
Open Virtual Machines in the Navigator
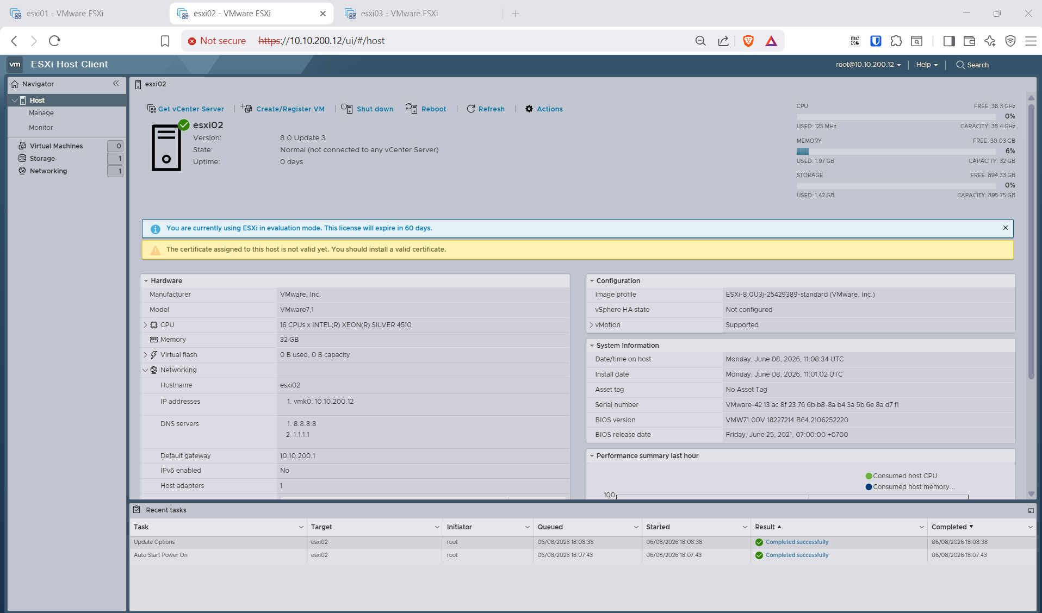57,146
